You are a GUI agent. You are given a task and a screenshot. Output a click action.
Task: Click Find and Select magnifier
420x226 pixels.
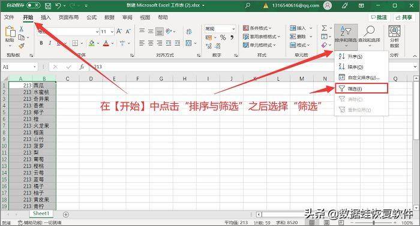[x=370, y=37]
